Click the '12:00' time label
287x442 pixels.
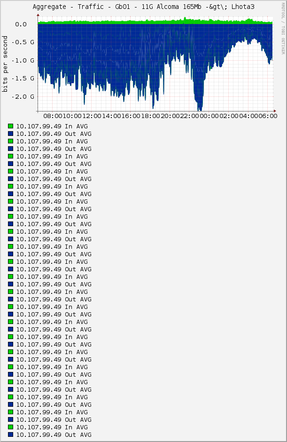(92, 116)
